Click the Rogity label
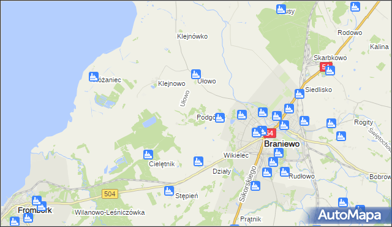392x227 pixels. [x=363, y=122]
